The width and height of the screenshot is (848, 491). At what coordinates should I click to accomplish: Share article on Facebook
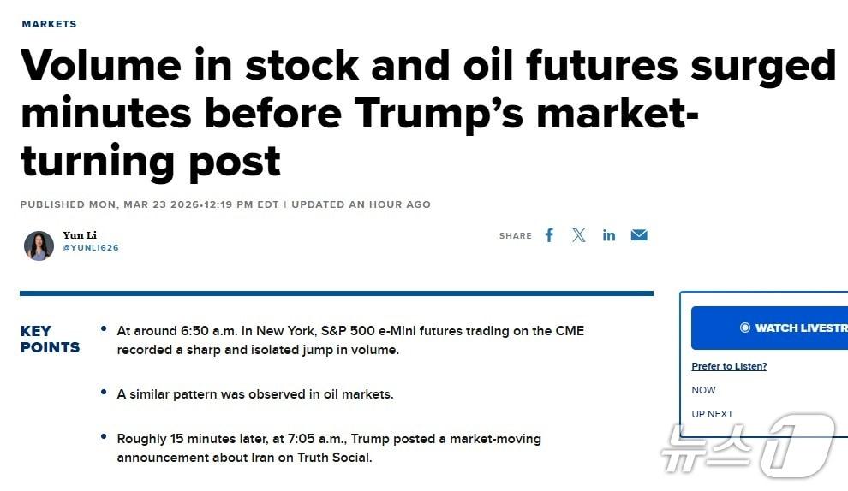click(549, 235)
